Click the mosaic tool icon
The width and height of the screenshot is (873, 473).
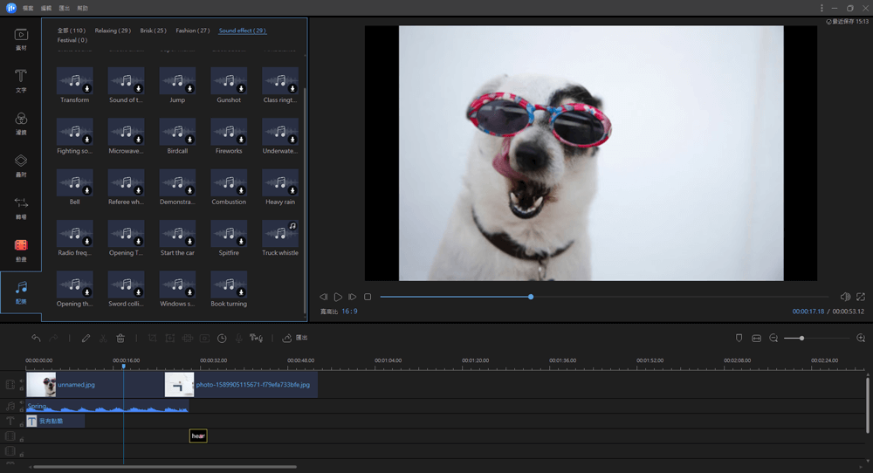188,338
